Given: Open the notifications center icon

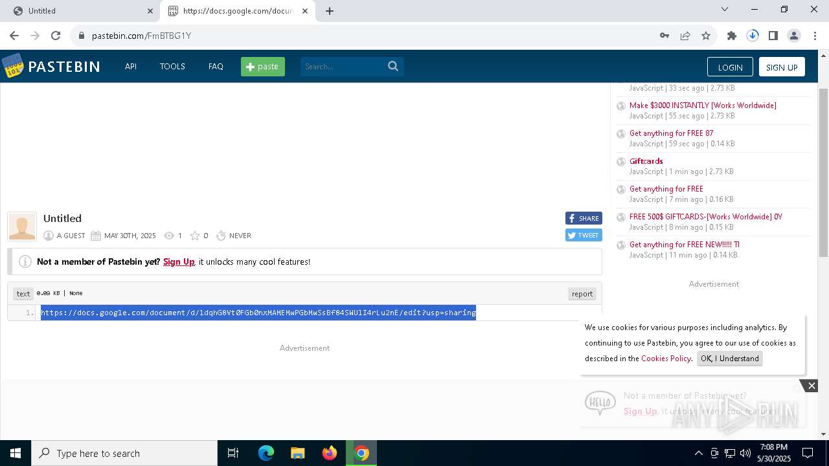Looking at the screenshot, I should pyautogui.click(x=808, y=453).
